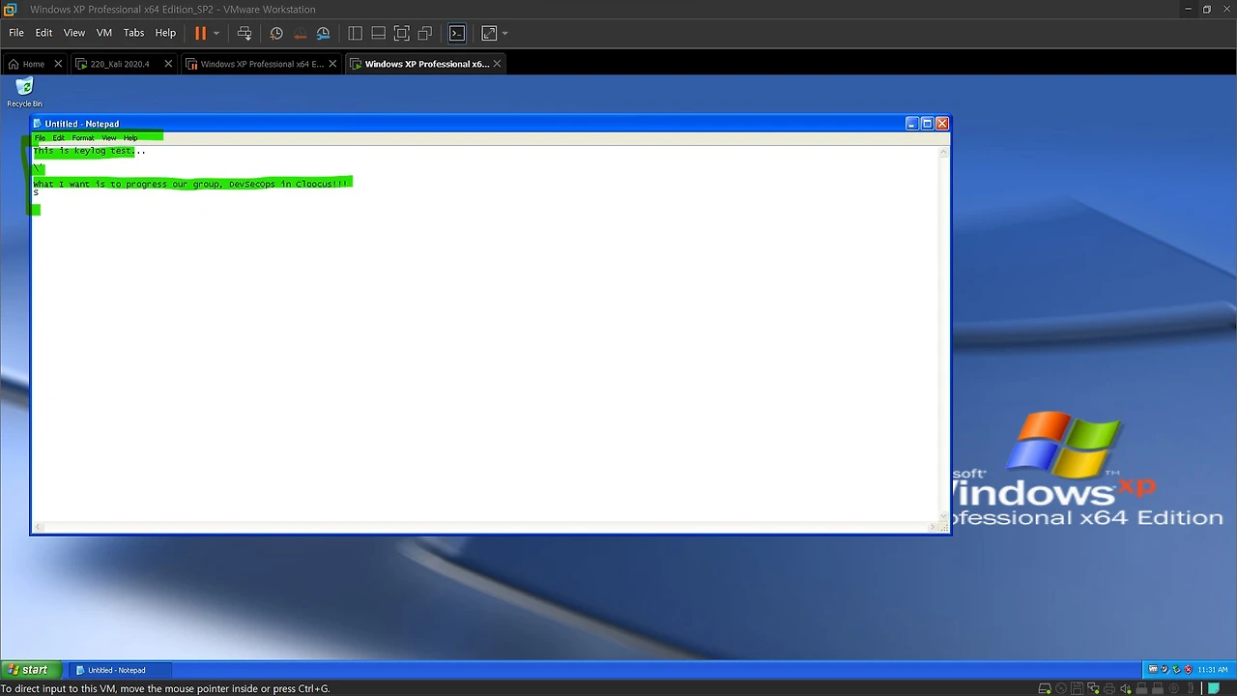Open Notepad View menu
The width and height of the screenshot is (1237, 696).
coord(109,138)
